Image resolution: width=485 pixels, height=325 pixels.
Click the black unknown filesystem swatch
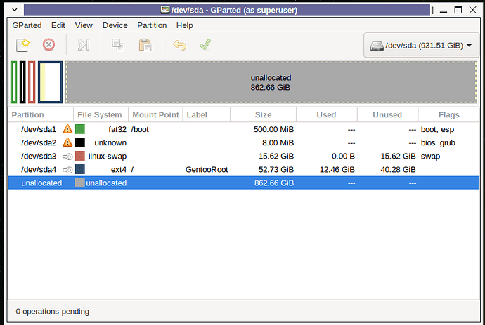[80, 142]
